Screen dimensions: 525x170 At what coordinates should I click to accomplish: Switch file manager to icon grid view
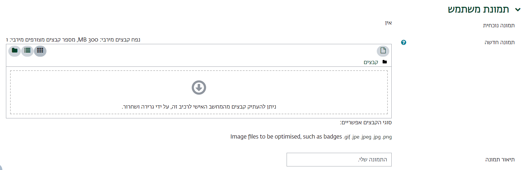pos(40,51)
